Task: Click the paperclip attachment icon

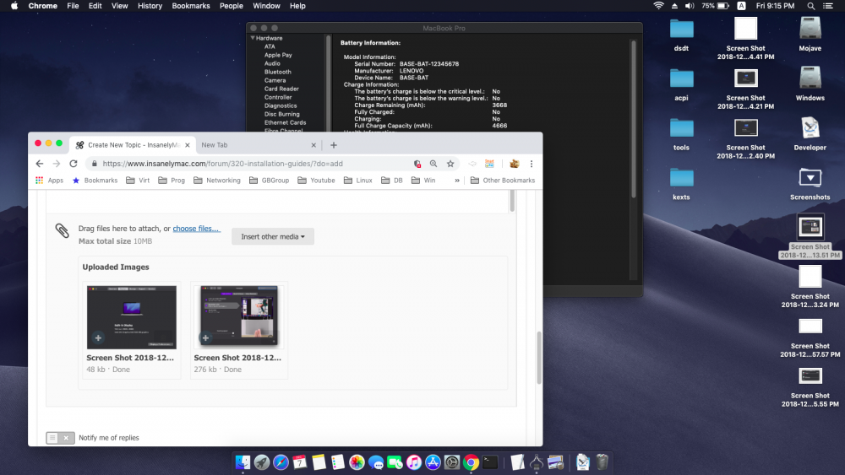Action: pos(62,231)
